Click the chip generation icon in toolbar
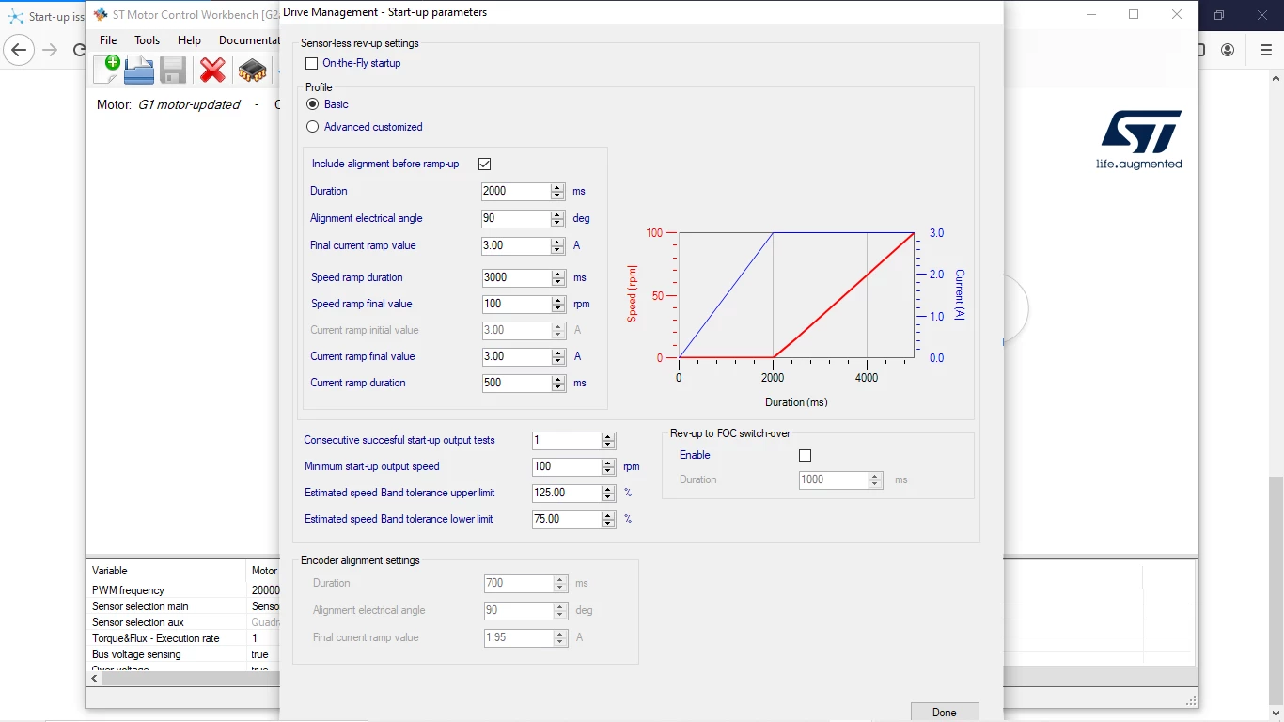 (252, 70)
